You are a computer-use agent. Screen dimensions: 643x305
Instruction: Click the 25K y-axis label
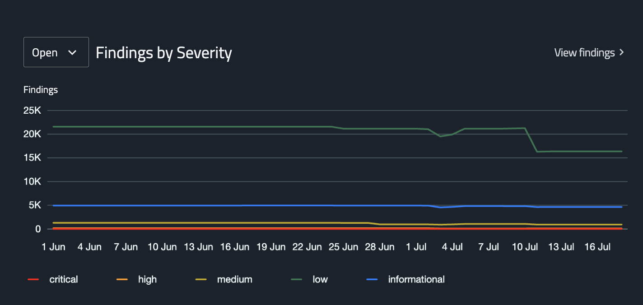[32, 111]
